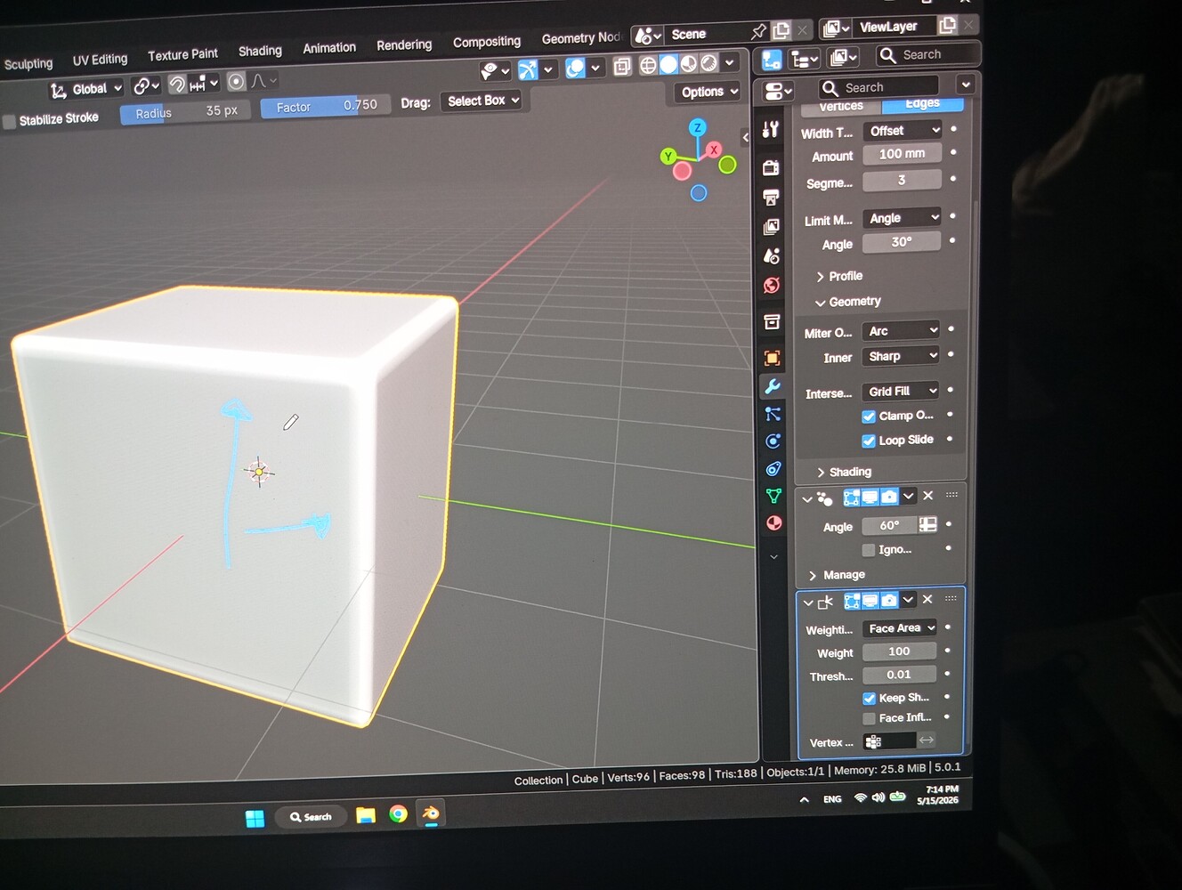Viewport: 1182px width, 890px height.
Task: Enable the Stabilize Stroke checkbox
Action: (x=10, y=122)
